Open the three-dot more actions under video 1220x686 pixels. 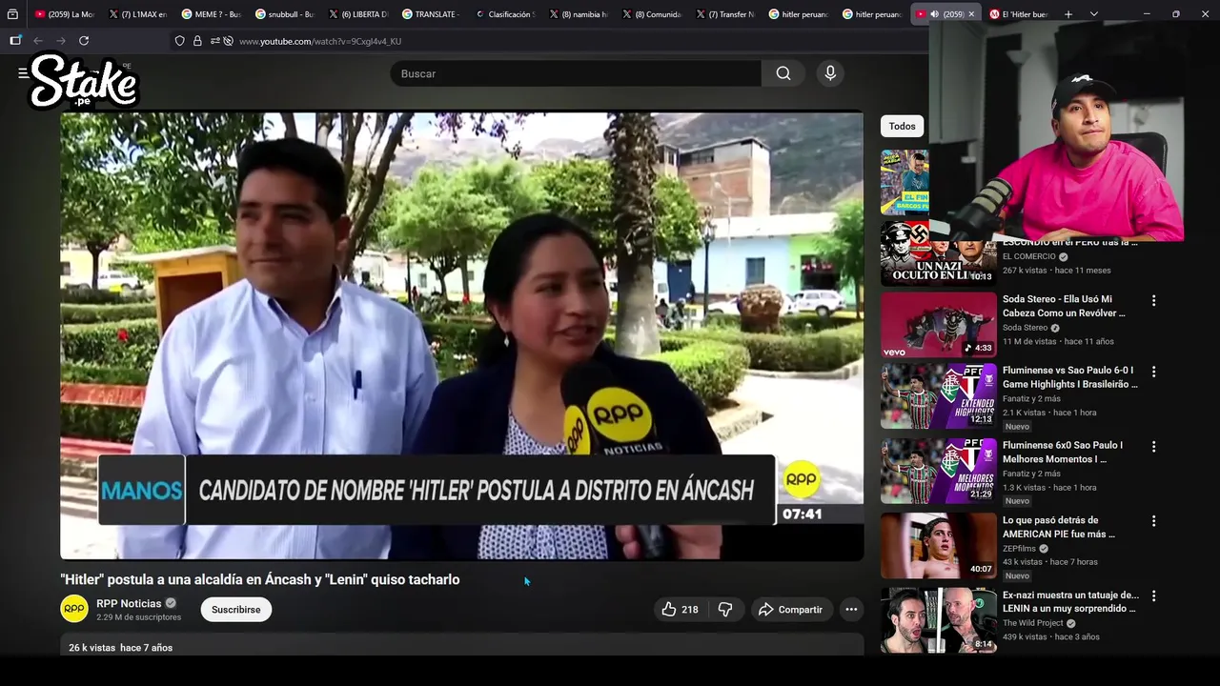(851, 610)
